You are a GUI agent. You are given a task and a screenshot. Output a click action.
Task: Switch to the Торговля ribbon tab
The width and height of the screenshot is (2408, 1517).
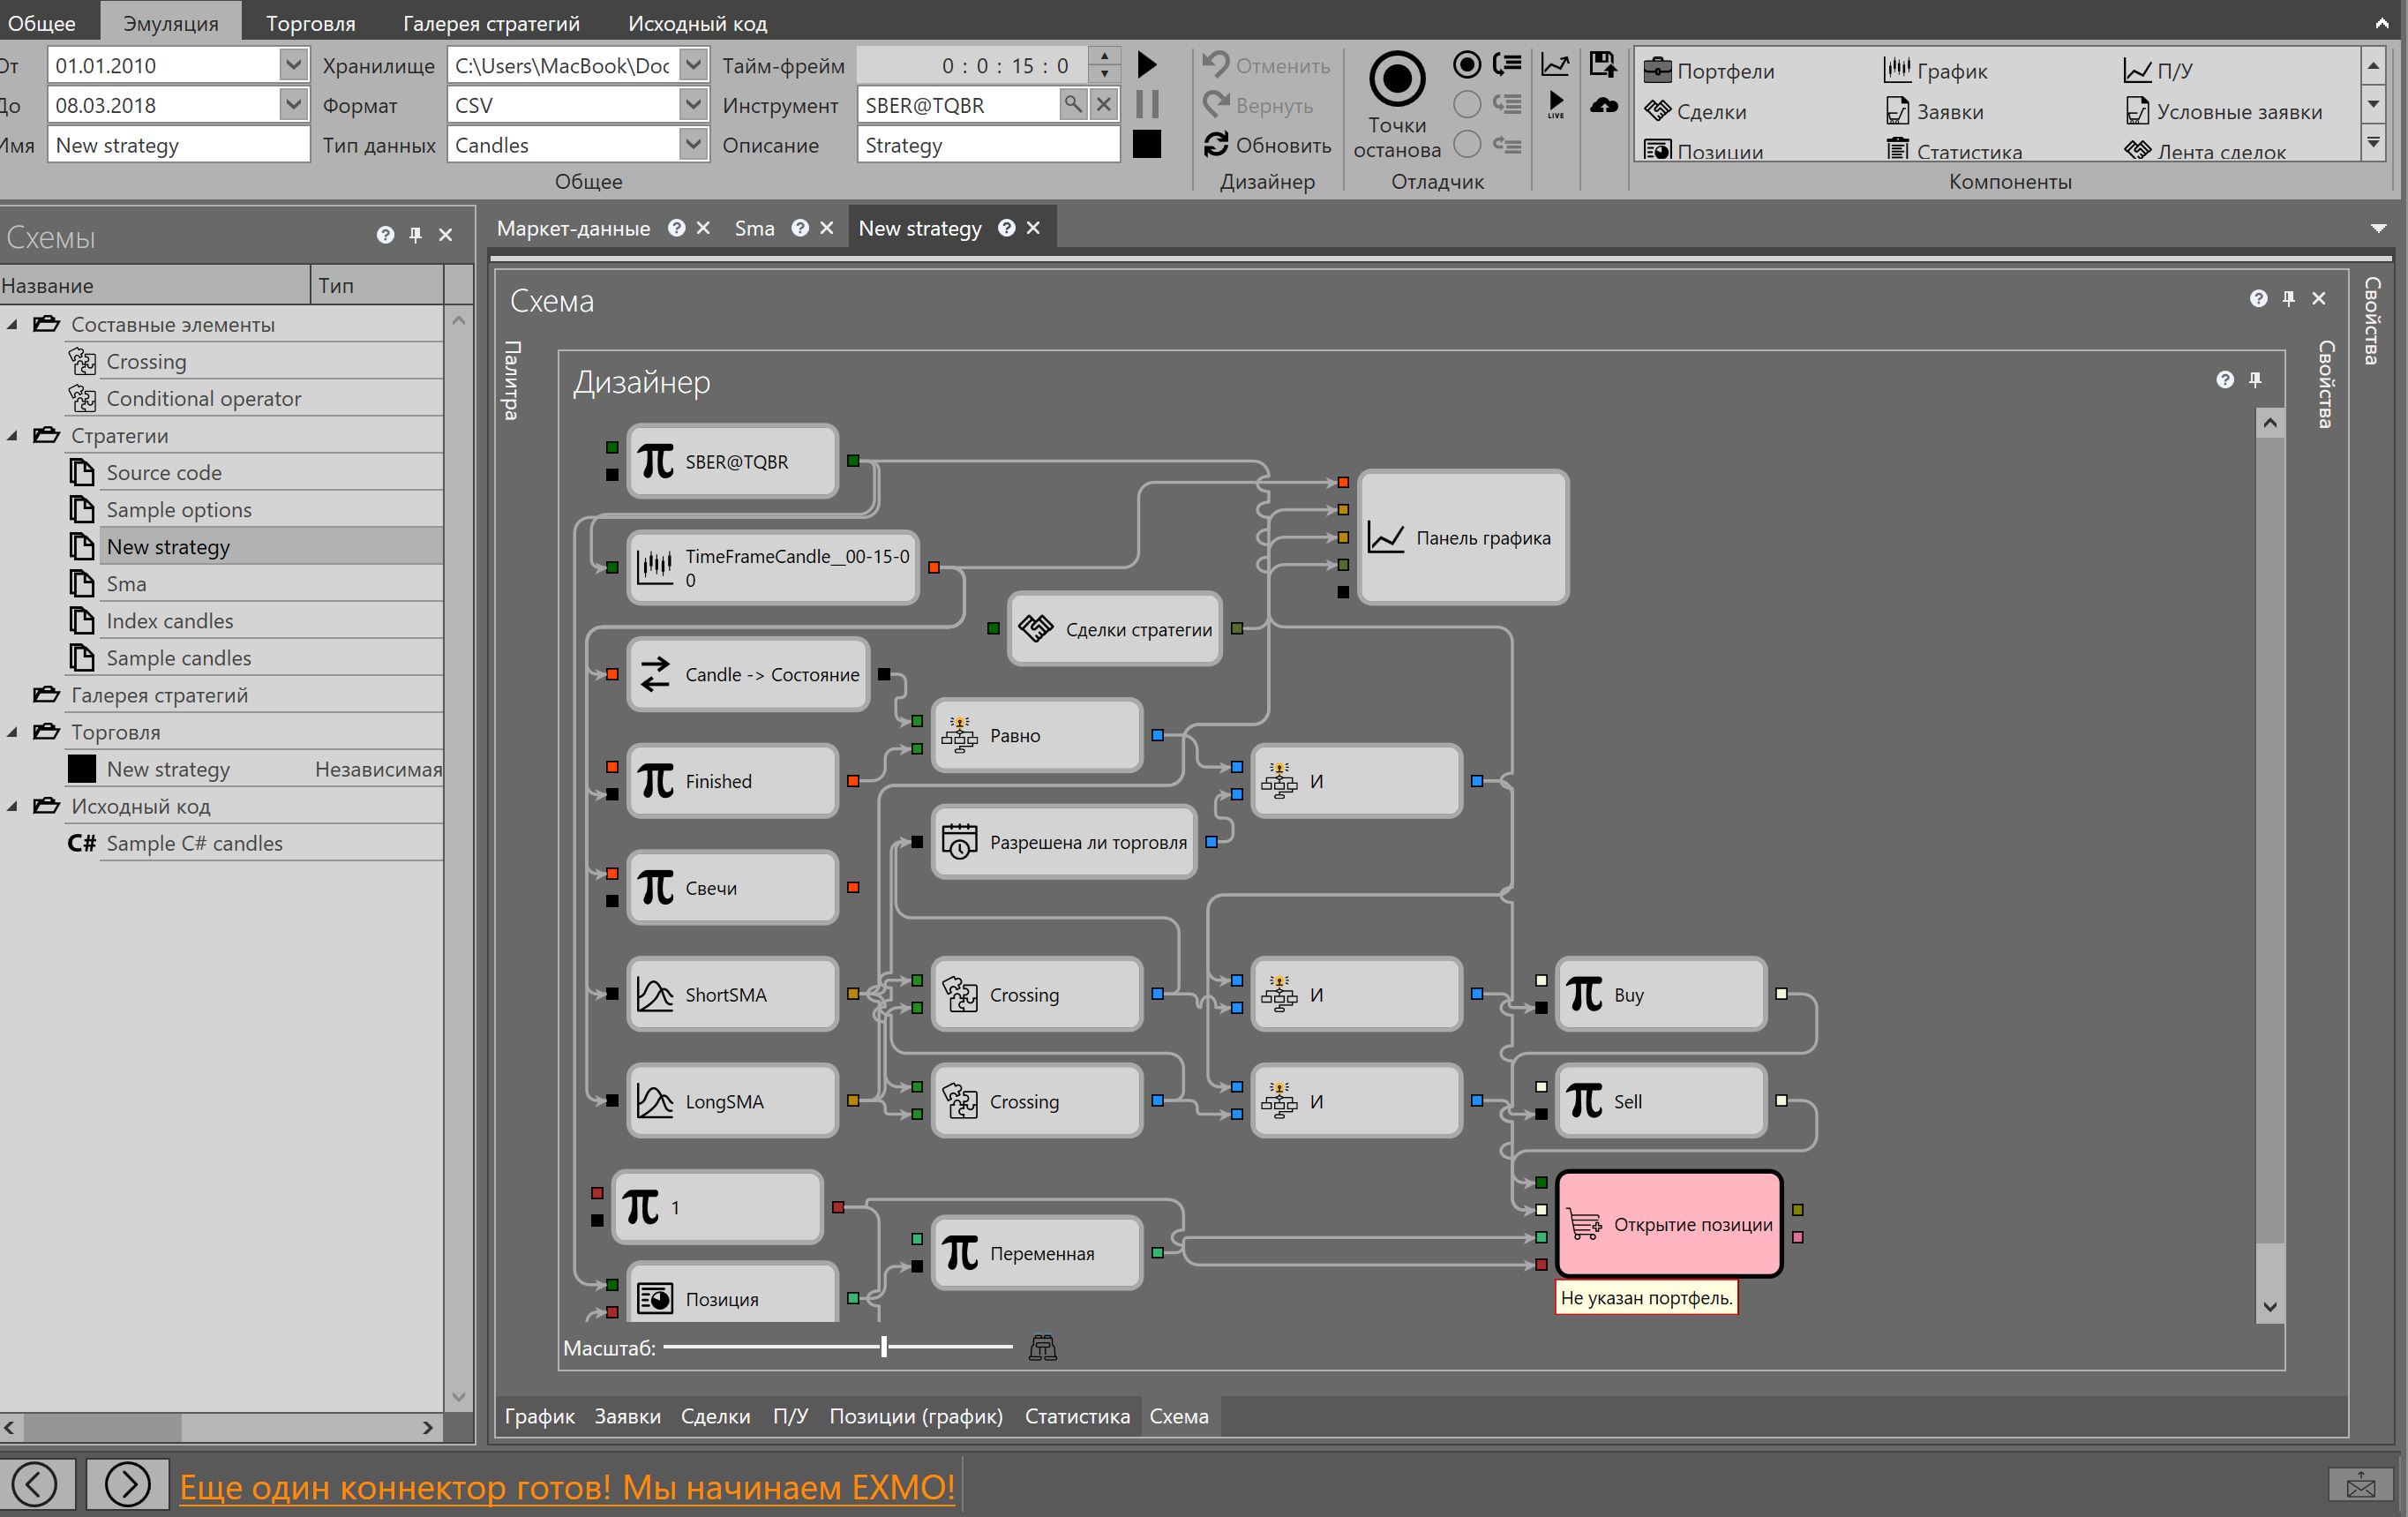point(310,23)
